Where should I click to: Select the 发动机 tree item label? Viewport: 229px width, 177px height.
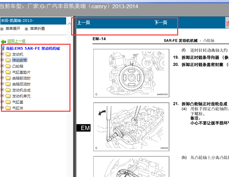18,54
